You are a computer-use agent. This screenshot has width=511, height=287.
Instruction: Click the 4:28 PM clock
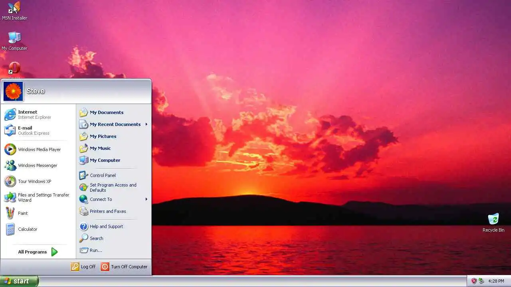click(x=496, y=281)
